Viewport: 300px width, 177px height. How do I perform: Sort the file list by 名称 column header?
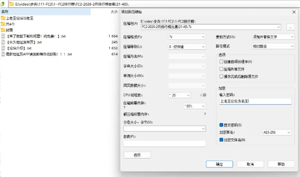click(45, 12)
